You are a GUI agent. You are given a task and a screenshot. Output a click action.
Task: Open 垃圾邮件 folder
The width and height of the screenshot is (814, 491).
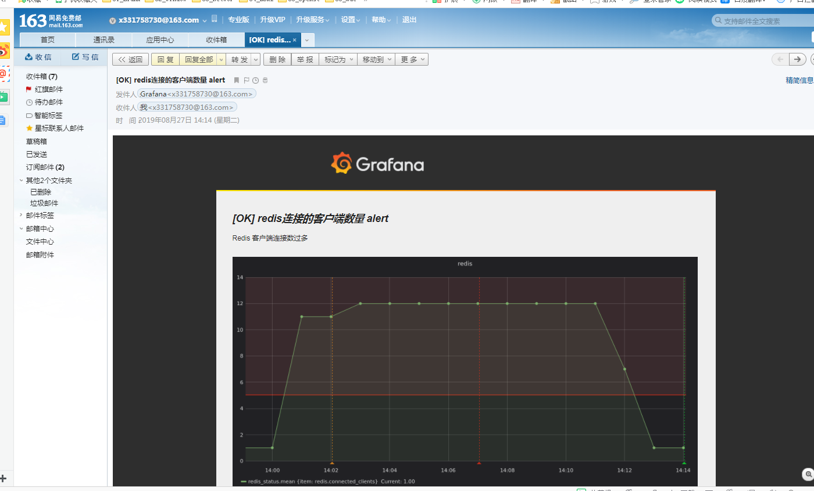pos(44,203)
